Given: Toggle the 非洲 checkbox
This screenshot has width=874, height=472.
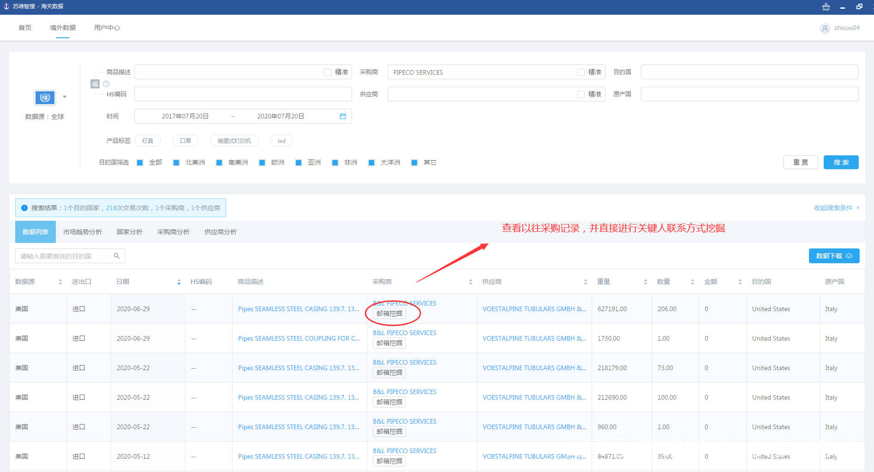Looking at the screenshot, I should pyautogui.click(x=335, y=163).
